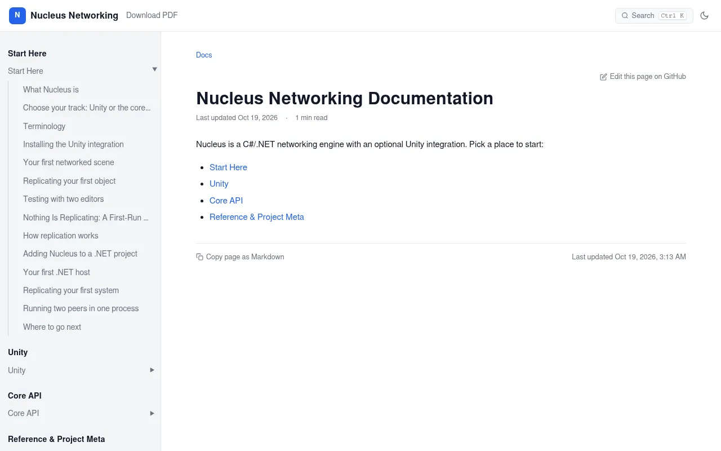Open Replicating your first system
This screenshot has height=451, width=721.
(71, 290)
